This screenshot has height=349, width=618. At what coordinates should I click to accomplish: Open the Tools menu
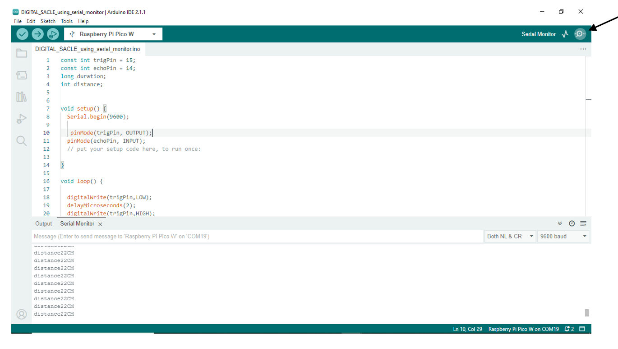67,21
